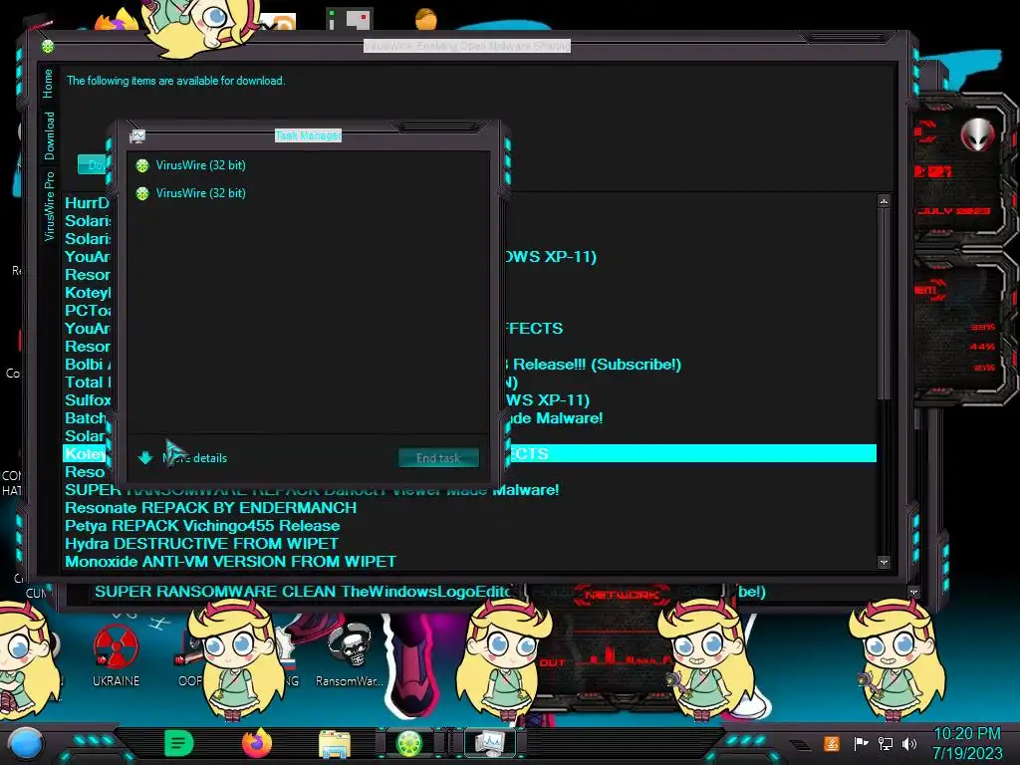This screenshot has width=1020, height=765.
Task: Select the Batch list entry
Action: (x=86, y=418)
